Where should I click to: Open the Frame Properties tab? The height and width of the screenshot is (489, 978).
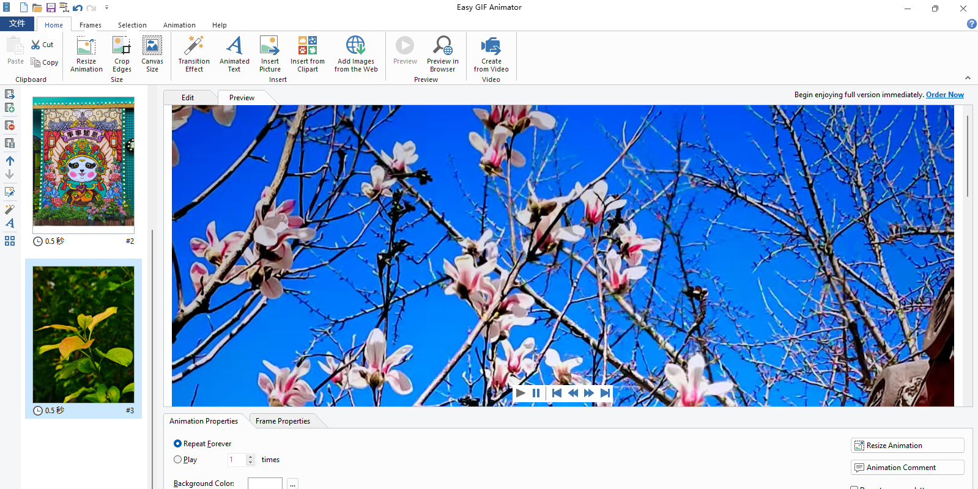283,421
